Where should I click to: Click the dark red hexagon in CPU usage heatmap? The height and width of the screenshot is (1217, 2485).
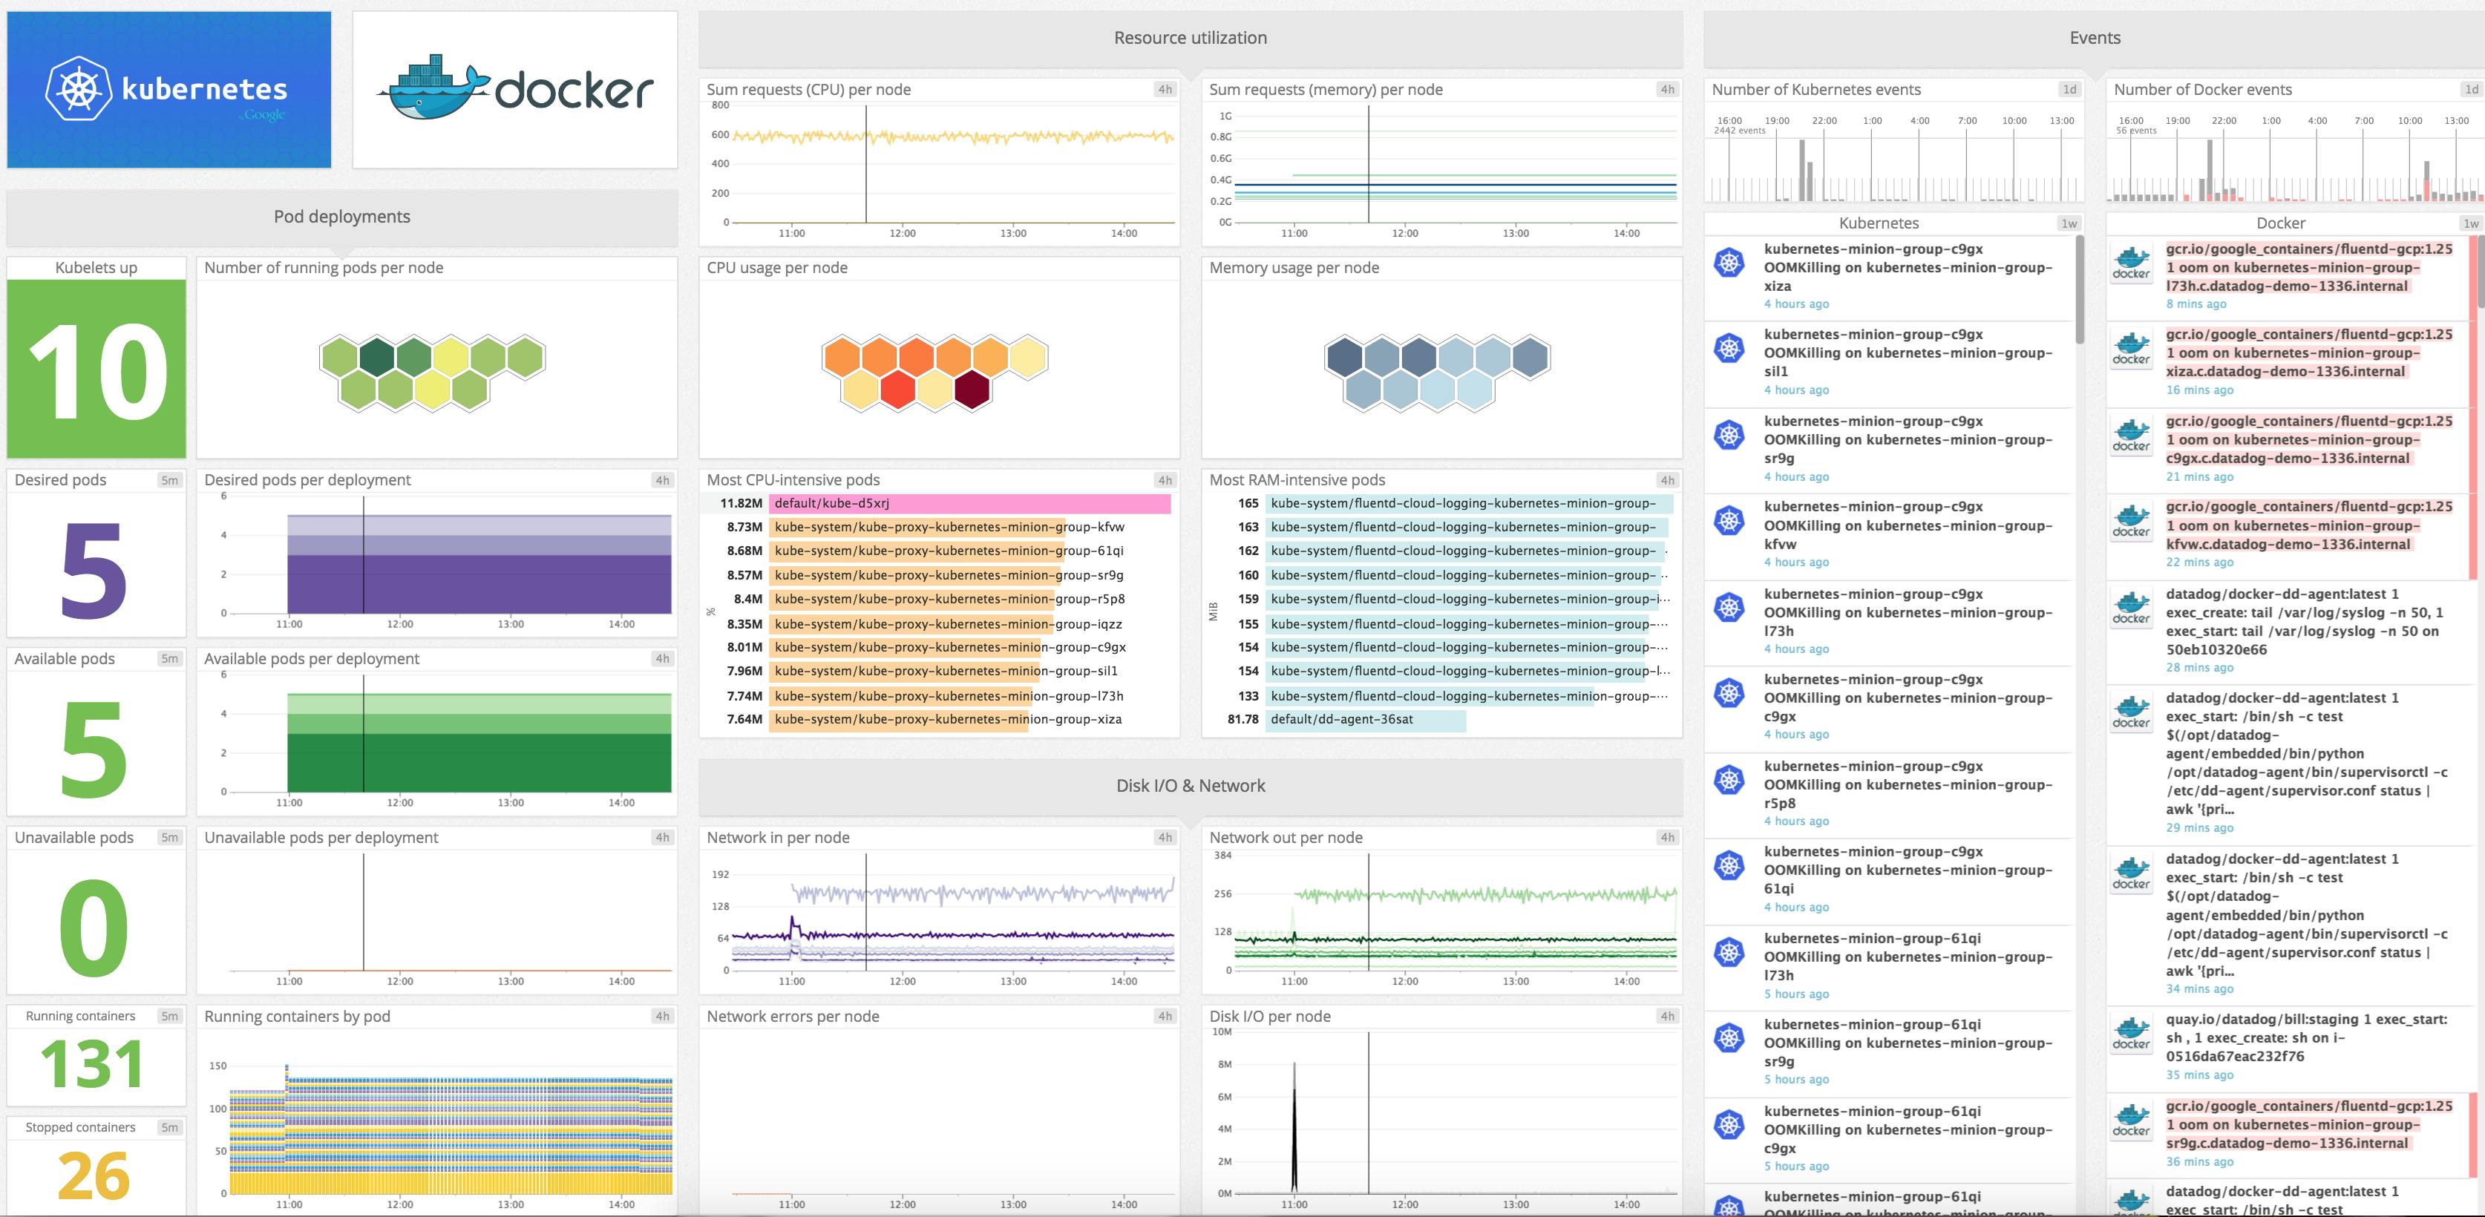coord(975,390)
